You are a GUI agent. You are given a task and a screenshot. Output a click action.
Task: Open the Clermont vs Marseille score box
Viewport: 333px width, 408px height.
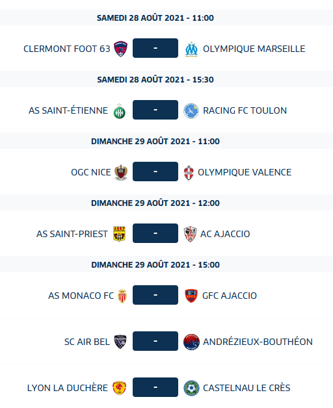click(155, 48)
